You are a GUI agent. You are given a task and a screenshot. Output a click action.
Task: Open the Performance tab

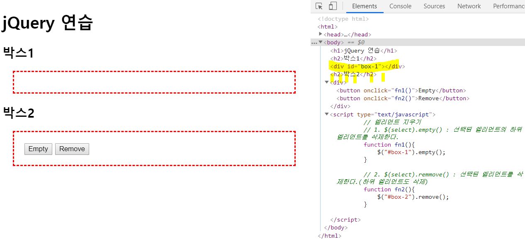[509, 6]
